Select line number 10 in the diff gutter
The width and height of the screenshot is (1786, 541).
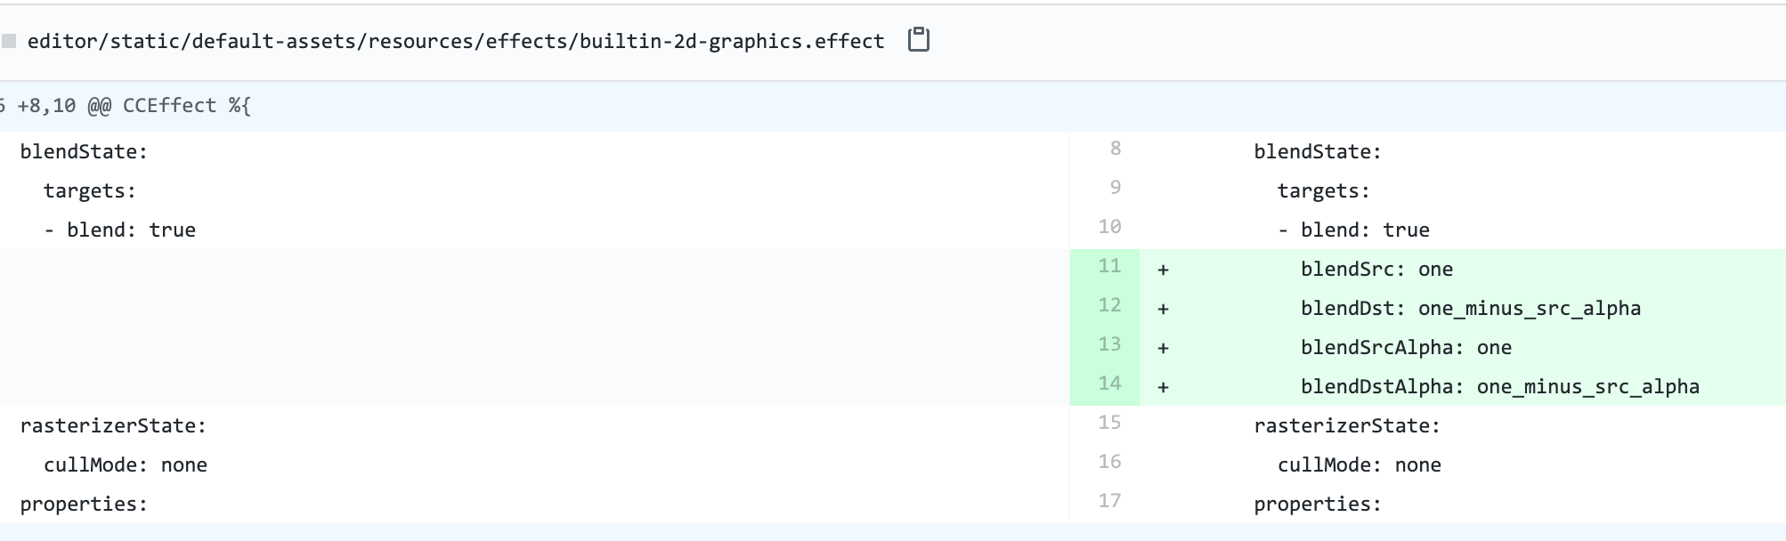click(1109, 227)
